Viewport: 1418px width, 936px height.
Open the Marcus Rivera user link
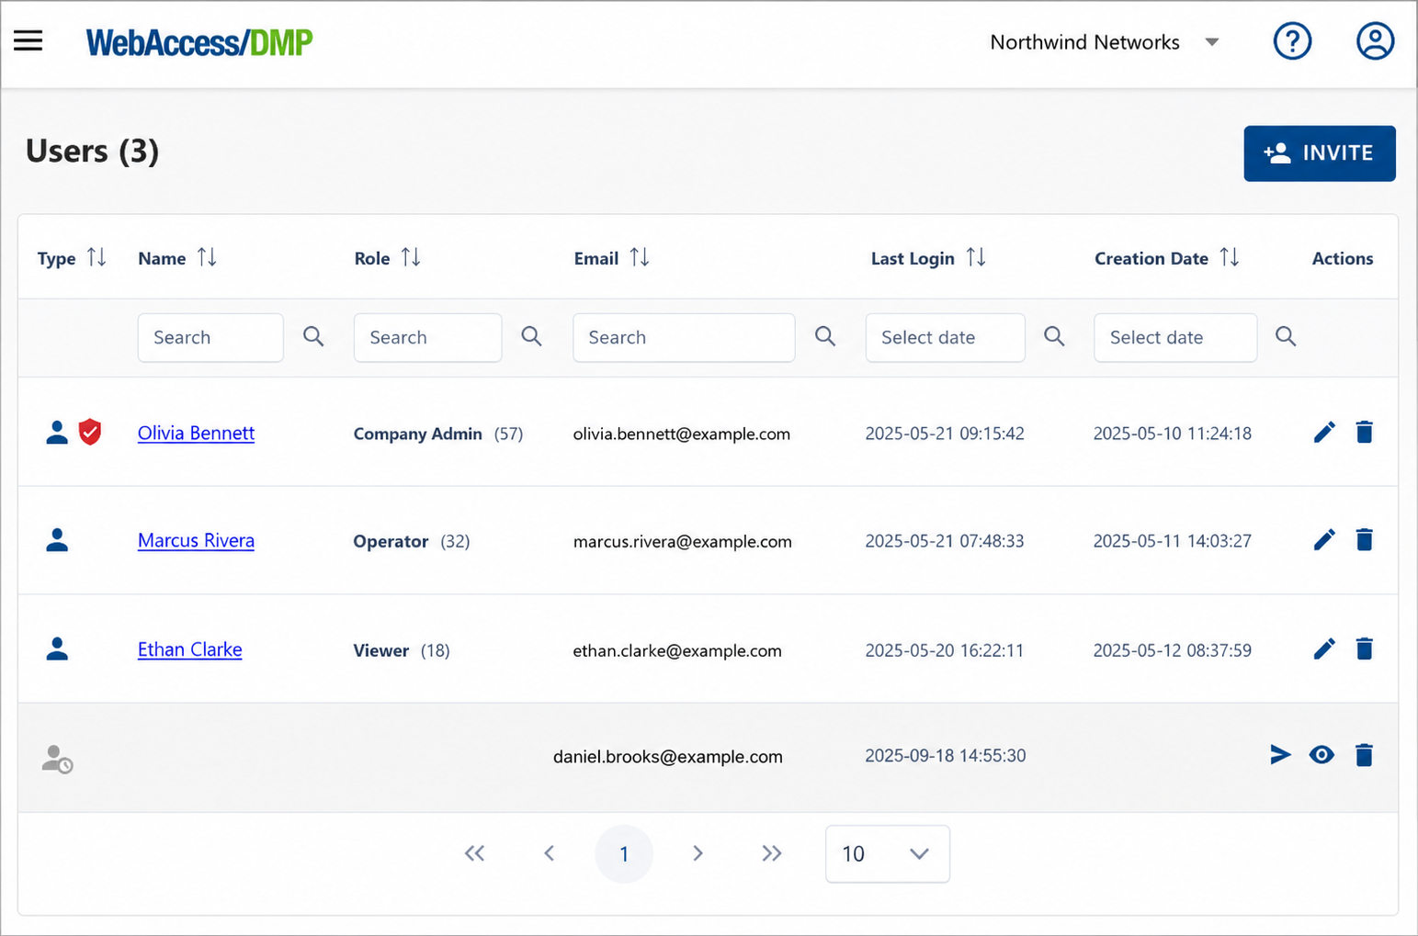196,540
